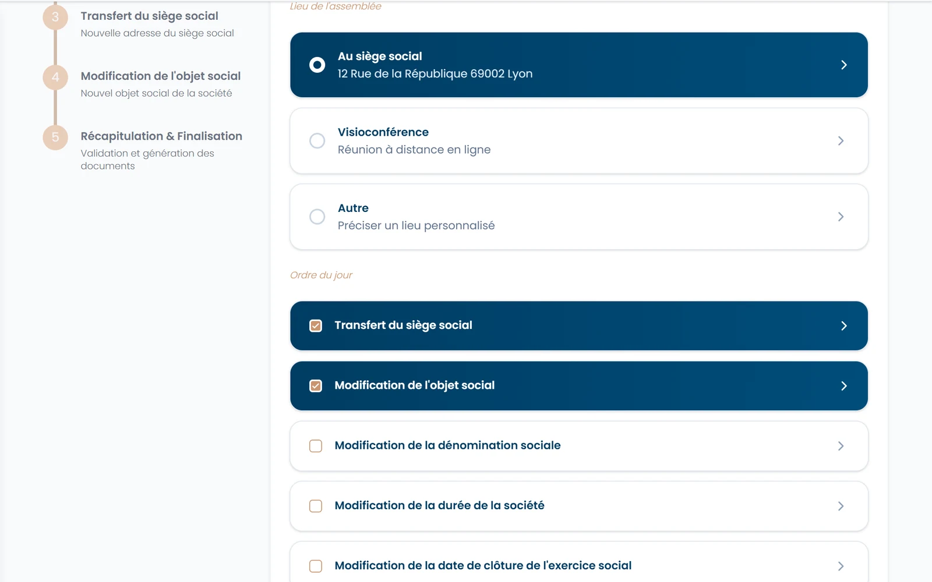Click 'Nouvelle adresse du siège social' subtitle
Image resolution: width=932 pixels, height=582 pixels.
[x=157, y=33]
